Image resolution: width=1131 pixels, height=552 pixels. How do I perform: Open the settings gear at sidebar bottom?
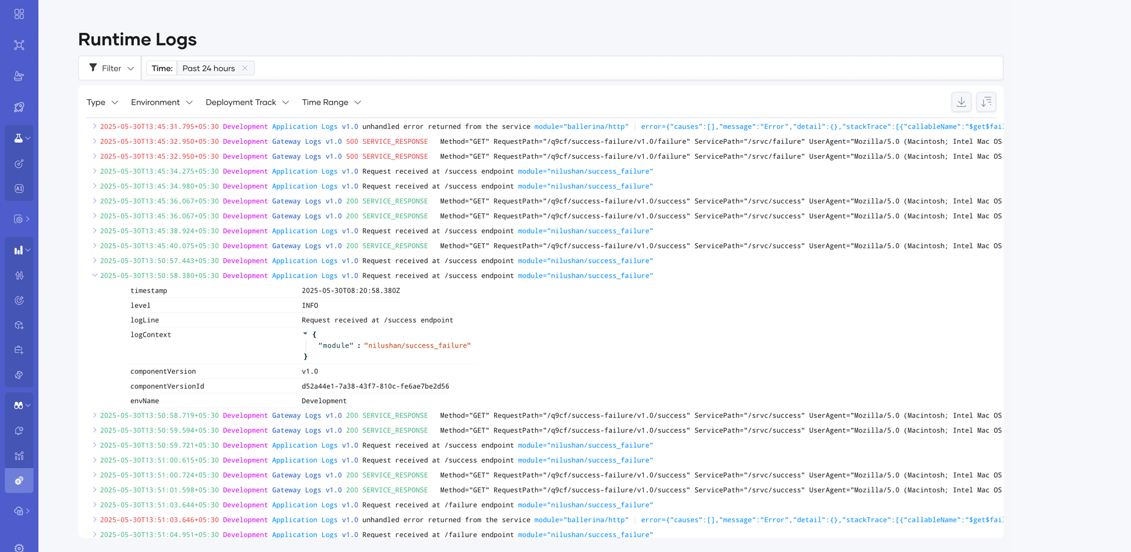[x=19, y=548]
